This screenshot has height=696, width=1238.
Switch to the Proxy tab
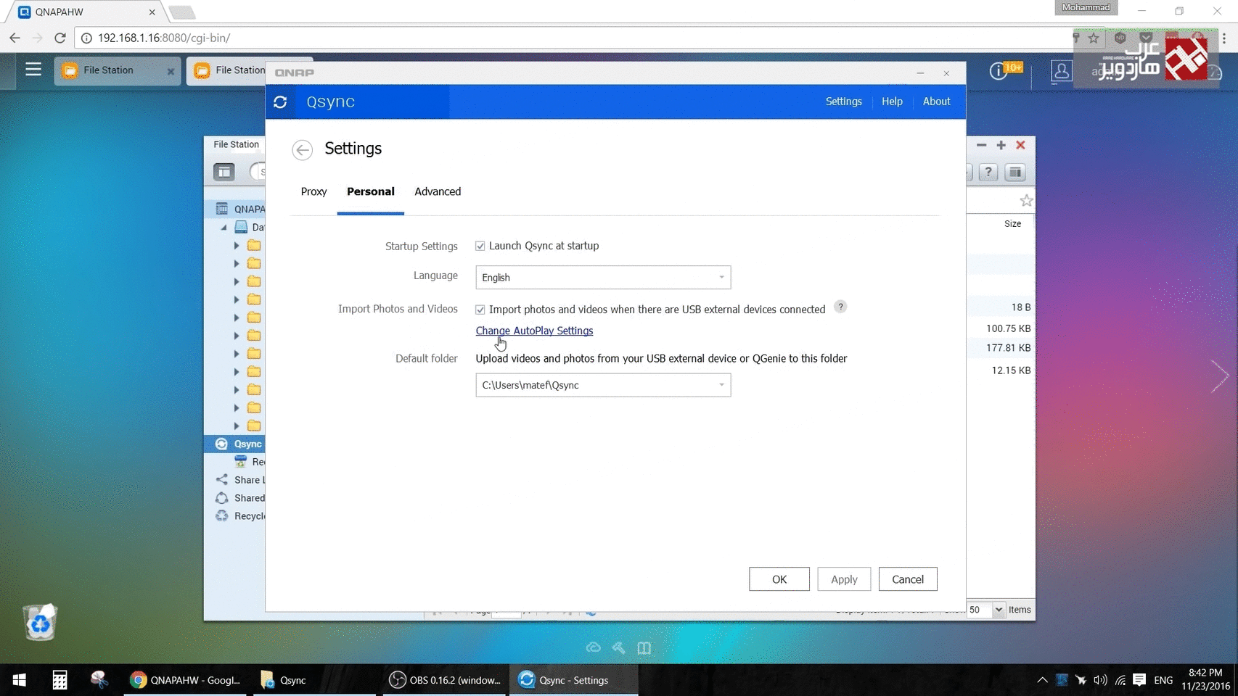[x=314, y=191]
